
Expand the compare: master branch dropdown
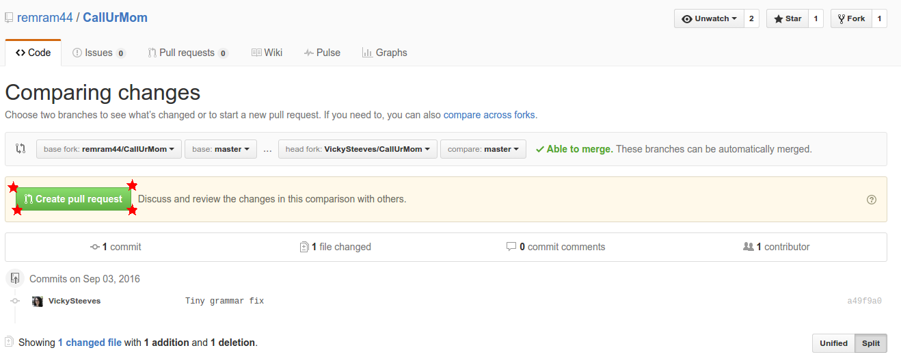[x=483, y=149]
